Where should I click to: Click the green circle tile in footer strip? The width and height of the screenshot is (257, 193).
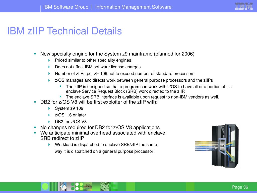pyautogui.click(x=45, y=187)
